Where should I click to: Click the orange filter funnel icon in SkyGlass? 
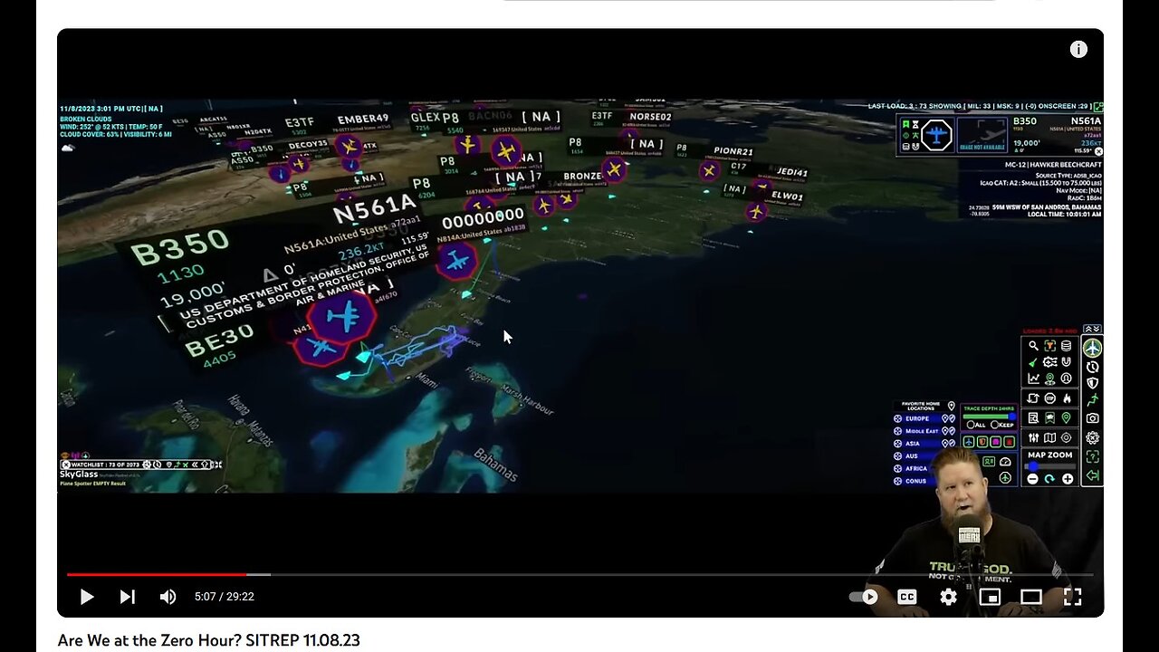1049,346
